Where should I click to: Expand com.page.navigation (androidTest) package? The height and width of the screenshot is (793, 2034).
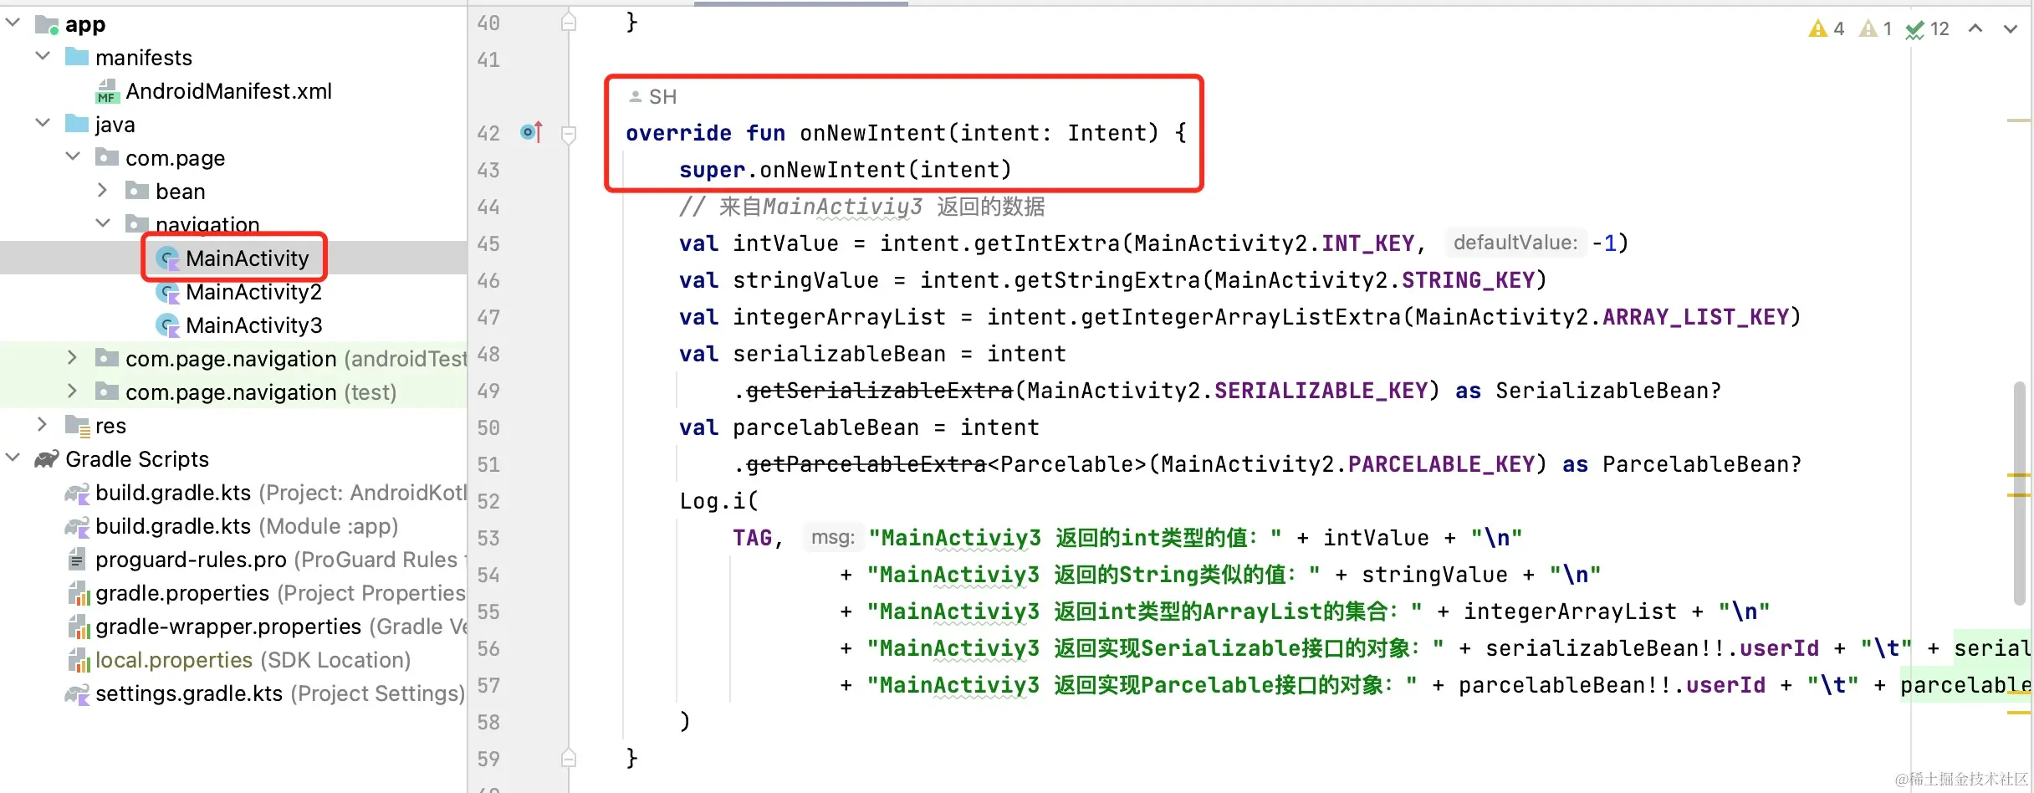point(72,358)
